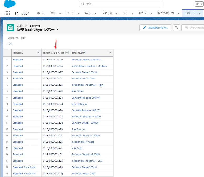Click the 価格表エントリ ID column header
The width and height of the screenshot is (204, 177).
click(53, 53)
